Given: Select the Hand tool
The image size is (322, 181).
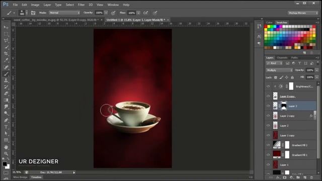Looking at the screenshot, I should pos(6,147).
